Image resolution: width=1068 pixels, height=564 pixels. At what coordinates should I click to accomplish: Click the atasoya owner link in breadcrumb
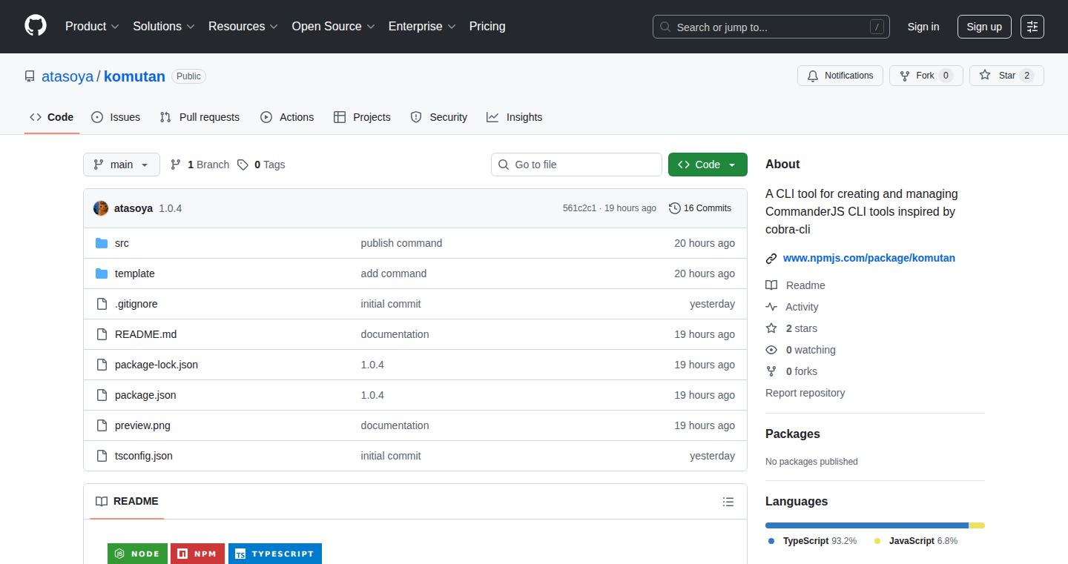coord(67,76)
